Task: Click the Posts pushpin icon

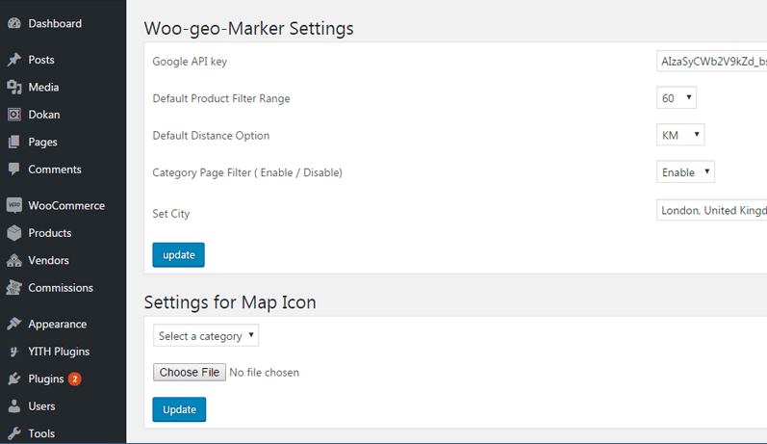Action: pyautogui.click(x=14, y=60)
